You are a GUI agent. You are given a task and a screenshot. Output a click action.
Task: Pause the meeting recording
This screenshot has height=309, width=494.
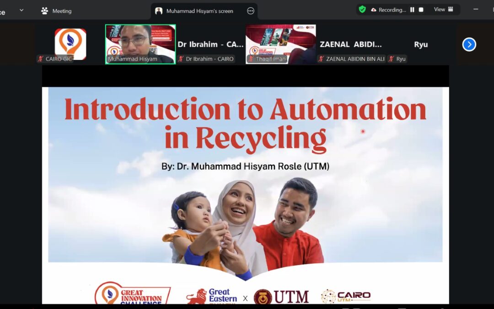pyautogui.click(x=412, y=10)
